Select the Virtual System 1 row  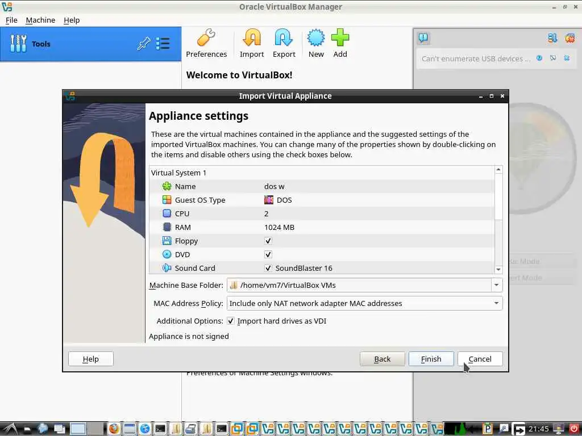click(322, 173)
